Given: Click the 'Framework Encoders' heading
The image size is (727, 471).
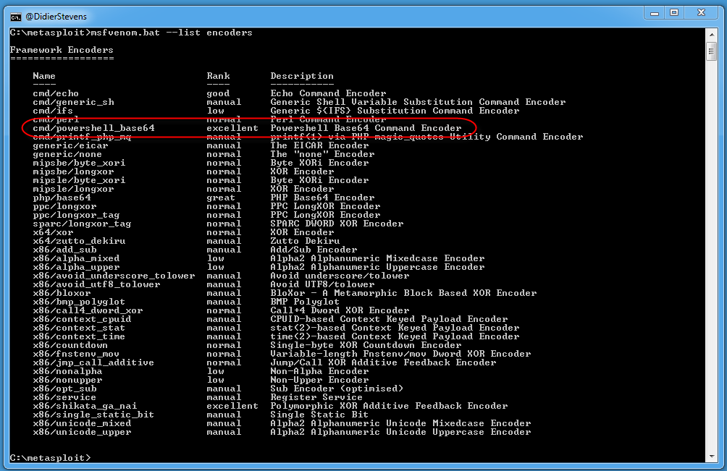Looking at the screenshot, I should coord(62,50).
